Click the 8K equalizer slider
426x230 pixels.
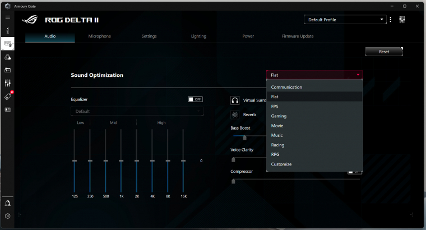[x=168, y=160]
